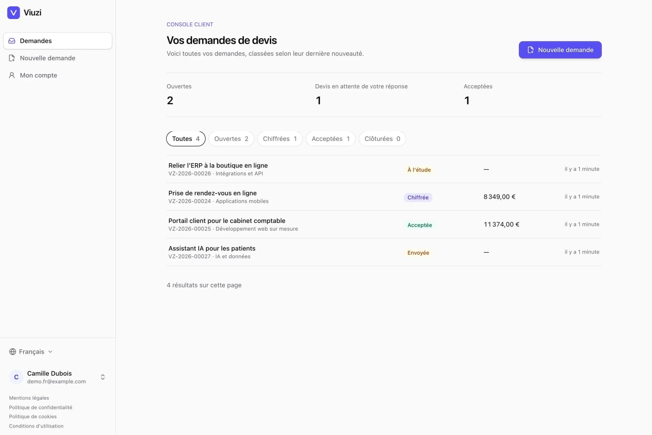Screen dimensions: 652x435
Task: Click the Demandes inbox icon in sidebar
Action: coord(12,41)
